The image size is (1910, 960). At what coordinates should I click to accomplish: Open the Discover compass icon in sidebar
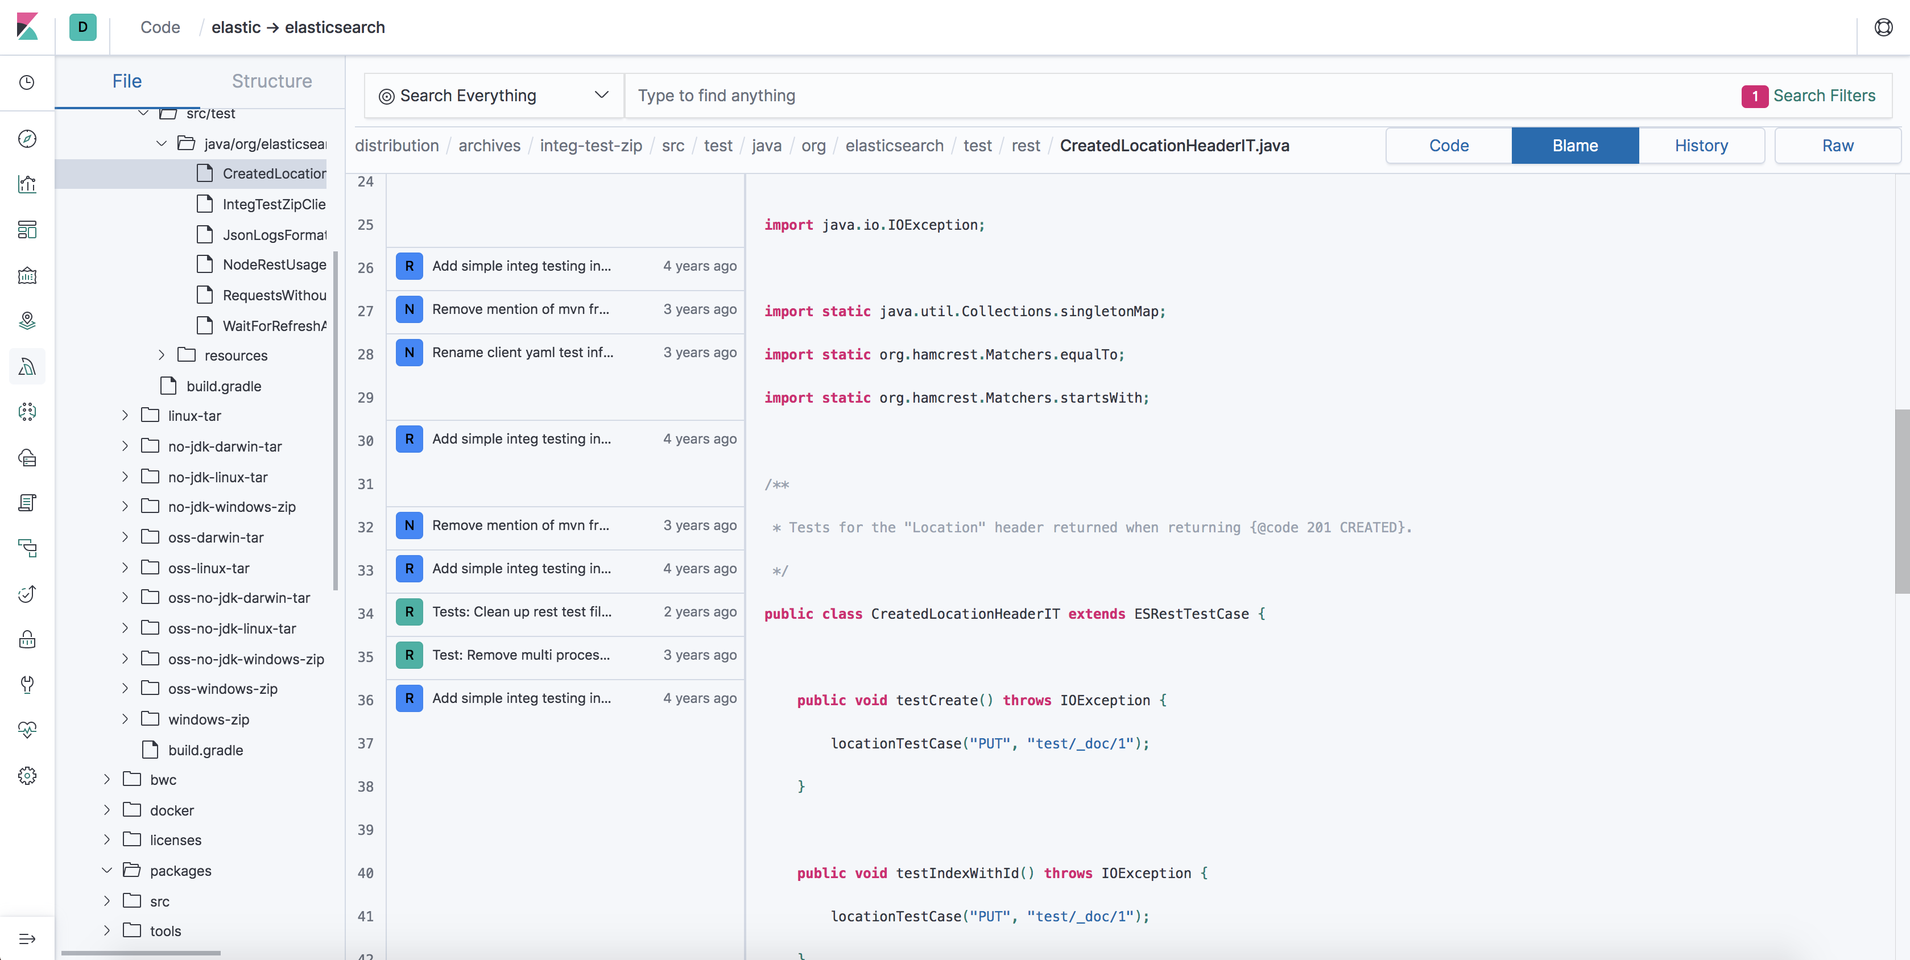[27, 139]
